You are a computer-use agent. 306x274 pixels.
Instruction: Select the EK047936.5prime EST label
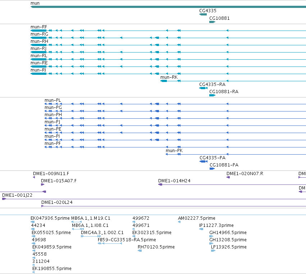50,218
